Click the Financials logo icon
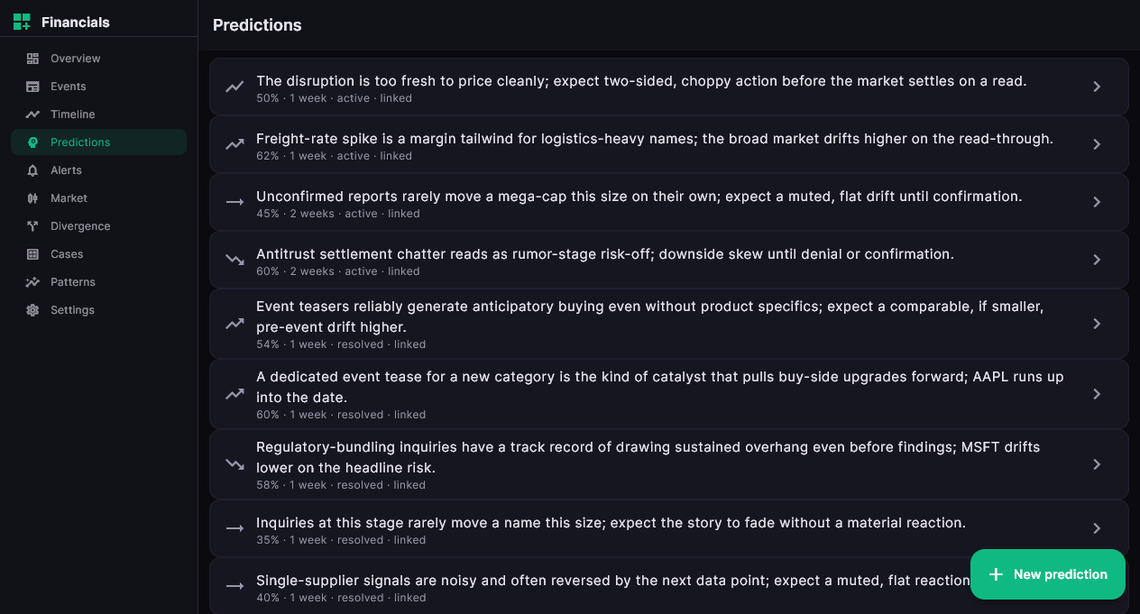1140x614 pixels. 22,22
